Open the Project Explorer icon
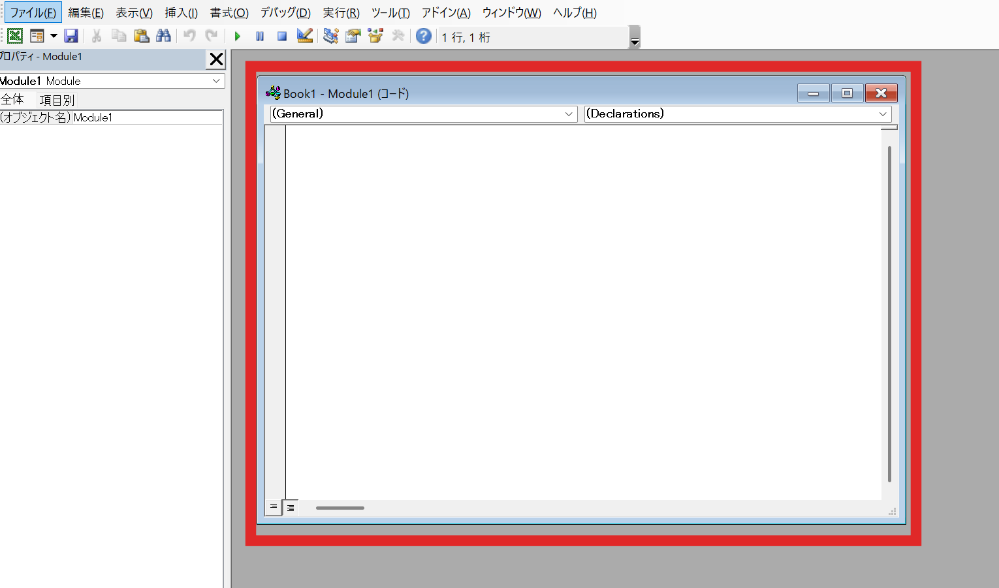The height and width of the screenshot is (588, 999). click(x=331, y=36)
